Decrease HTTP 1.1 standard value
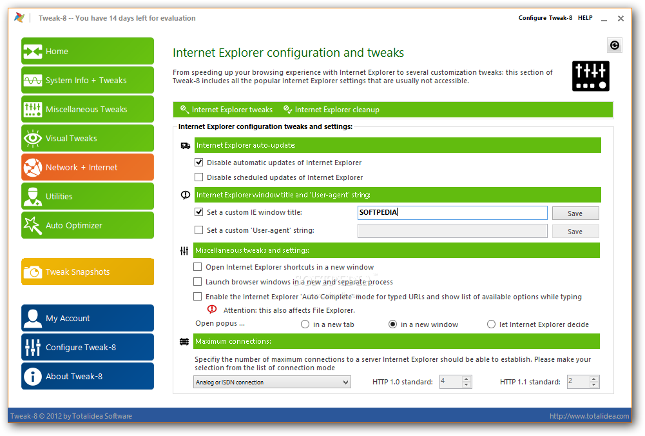645x436 pixels. coord(593,385)
